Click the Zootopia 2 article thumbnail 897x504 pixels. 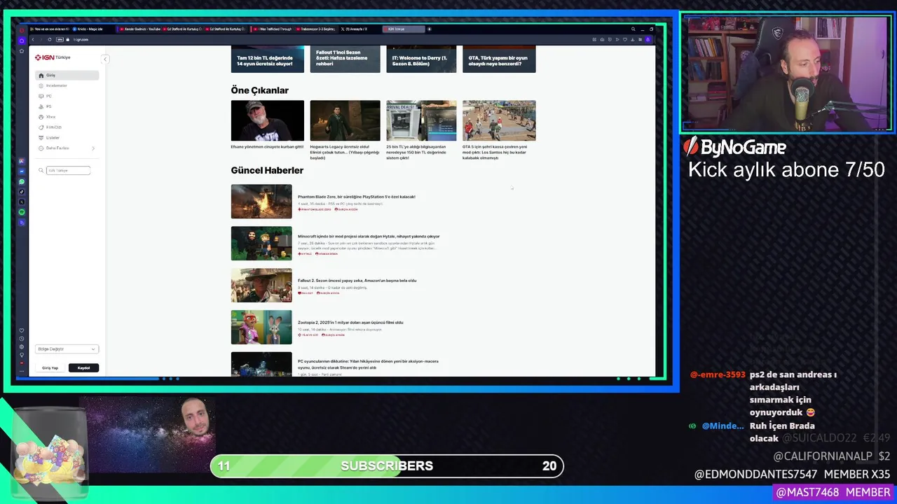[x=261, y=327]
